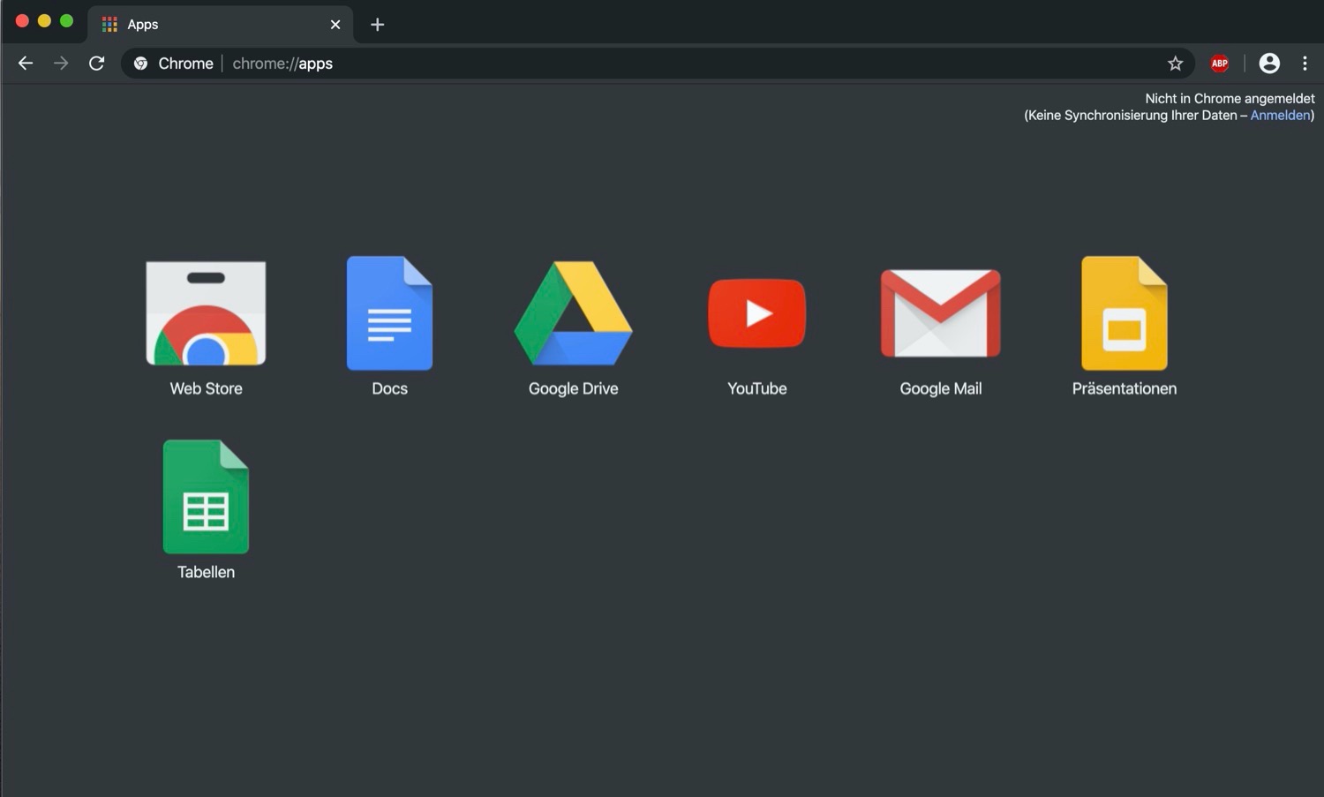
Task: Open a new tab
Action: point(378,25)
